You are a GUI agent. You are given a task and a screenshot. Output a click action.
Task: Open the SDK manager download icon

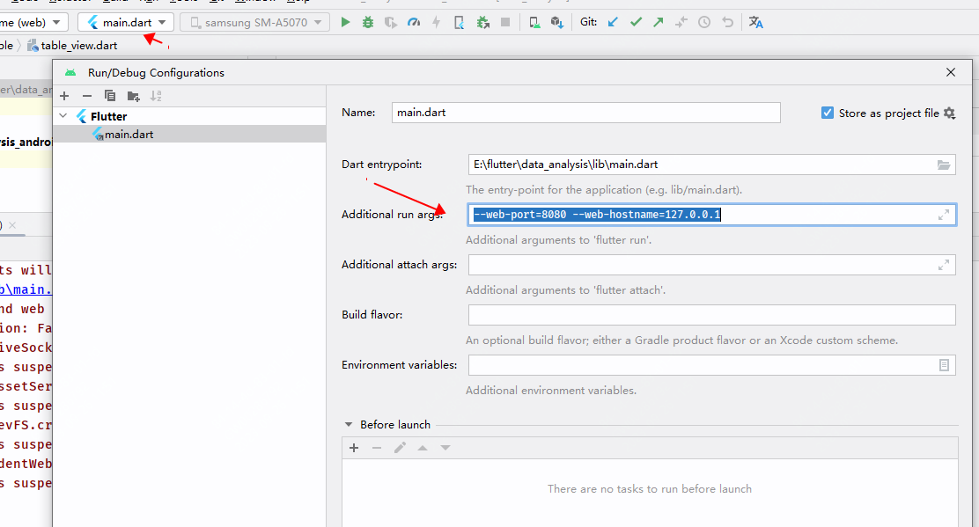[x=557, y=23]
